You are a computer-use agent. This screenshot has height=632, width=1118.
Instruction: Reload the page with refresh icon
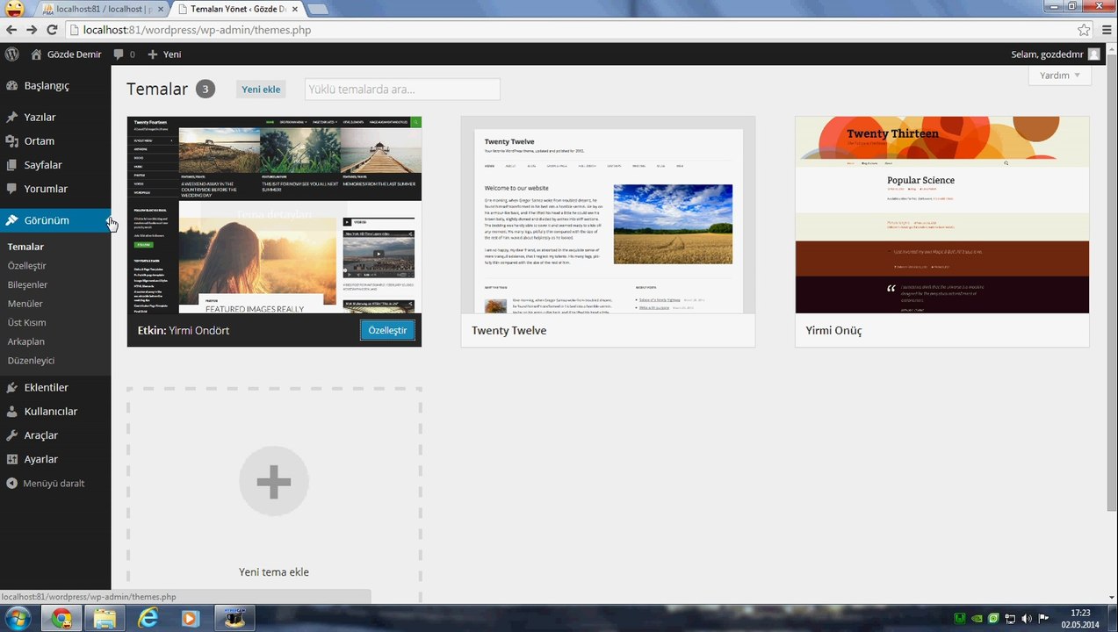[52, 30]
